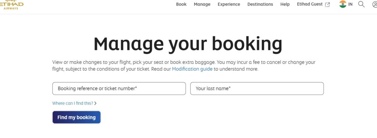Open the user profile account icon
377x138 pixels.
tap(374, 4)
